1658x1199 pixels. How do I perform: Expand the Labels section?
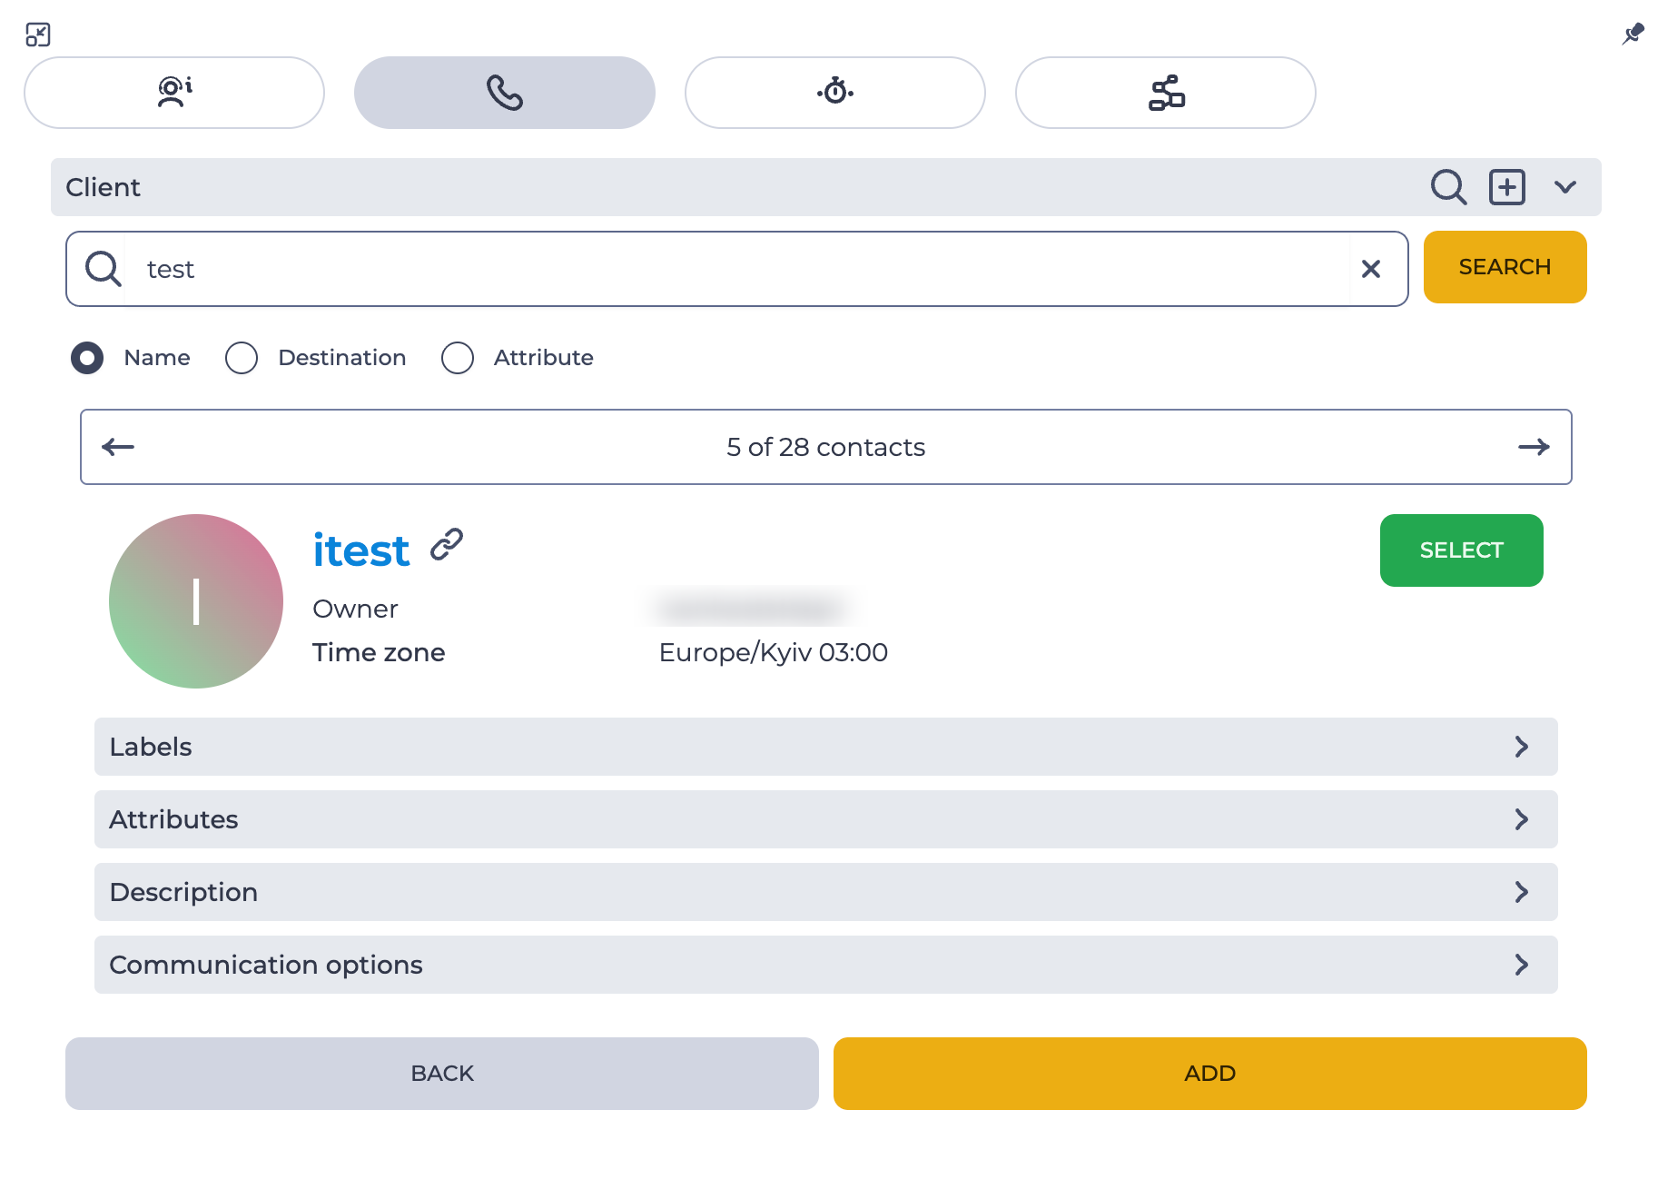tap(826, 747)
